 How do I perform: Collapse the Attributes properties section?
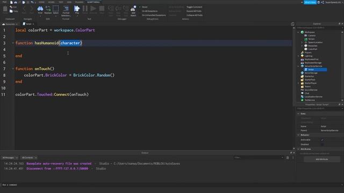[298, 149]
